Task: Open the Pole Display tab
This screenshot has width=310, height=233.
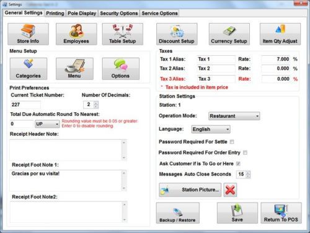Action: point(82,13)
